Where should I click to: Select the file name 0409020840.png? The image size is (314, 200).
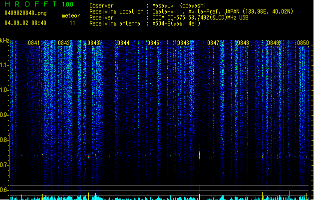[x=25, y=13]
